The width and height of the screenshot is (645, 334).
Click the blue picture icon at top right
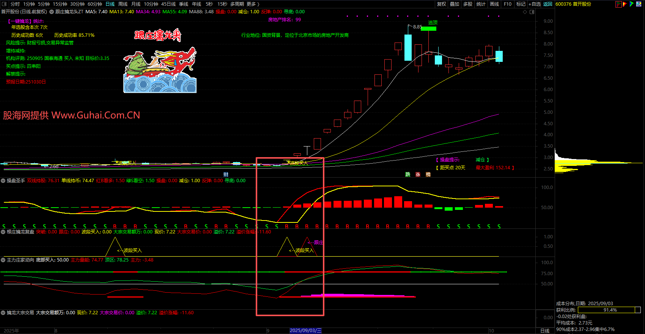(639, 4)
